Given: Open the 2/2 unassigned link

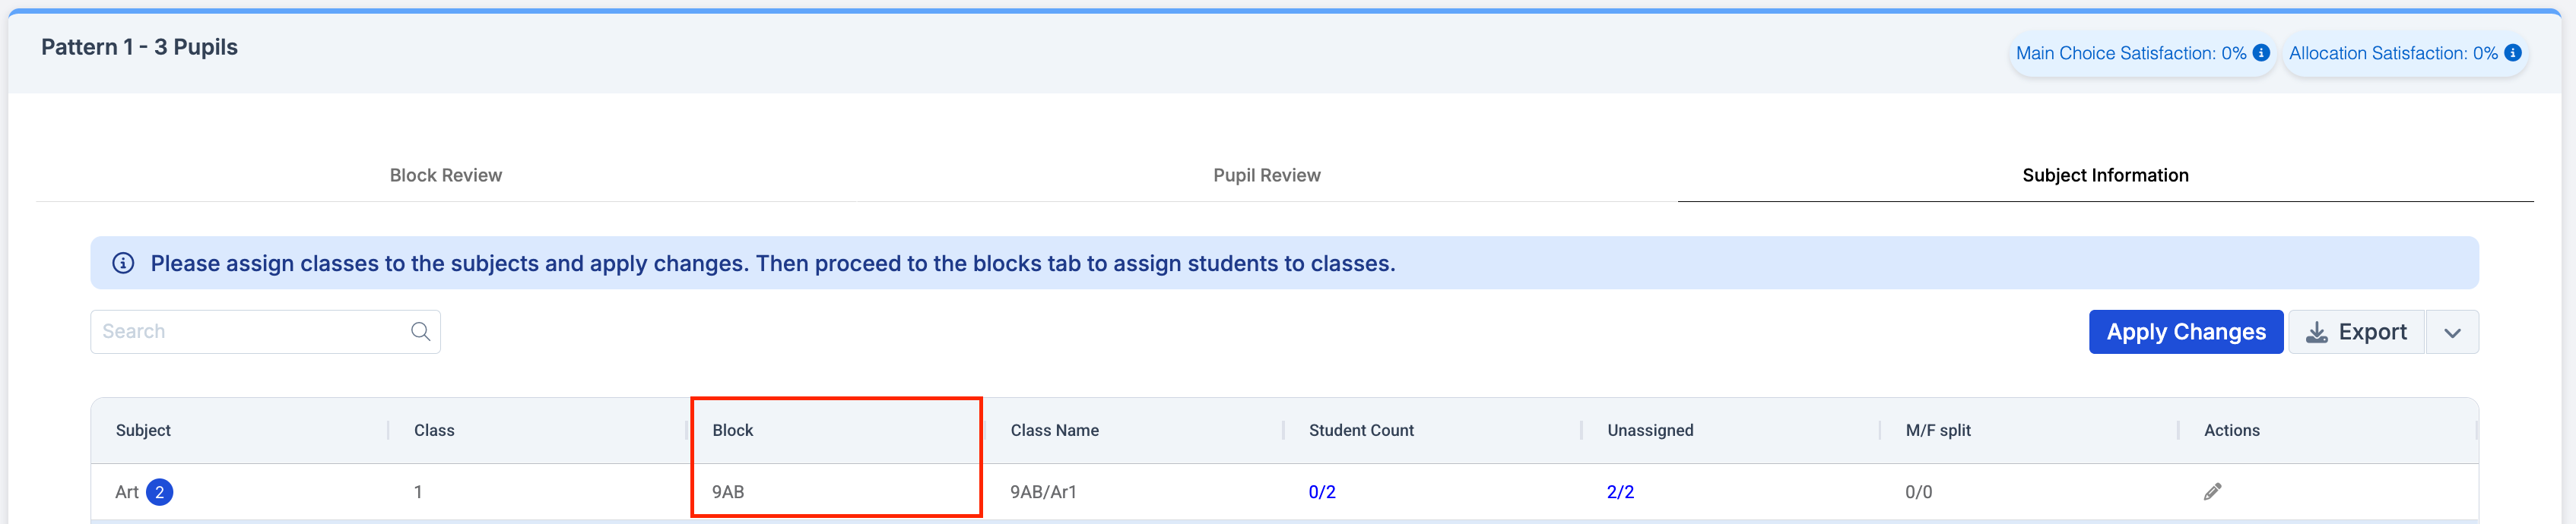Looking at the screenshot, I should [1620, 492].
